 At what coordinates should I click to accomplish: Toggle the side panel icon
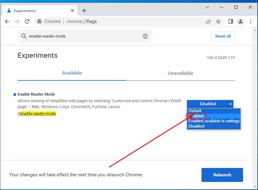click(230, 21)
